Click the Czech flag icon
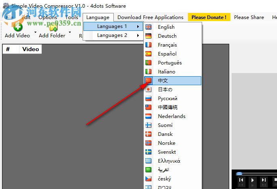This screenshot has width=277, height=189. click(148, 178)
